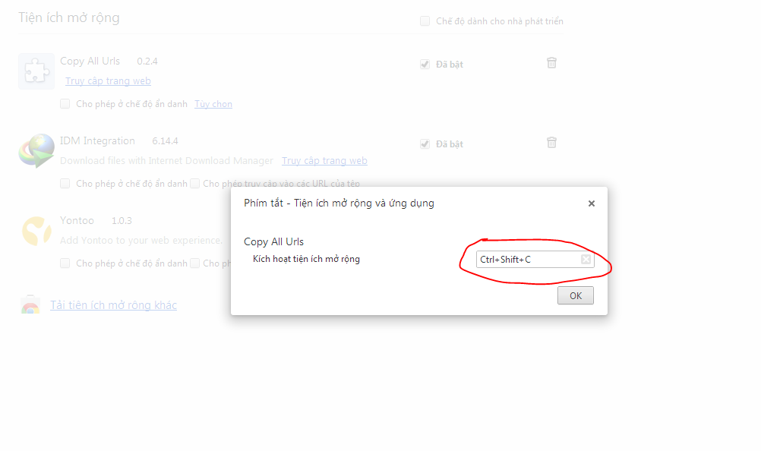Click the Tiện ích mở rộng page heading
Image resolution: width=761 pixels, height=451 pixels.
tap(69, 17)
